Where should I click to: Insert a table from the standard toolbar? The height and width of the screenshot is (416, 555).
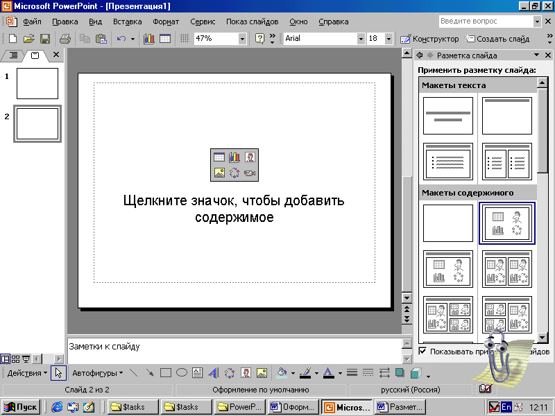(x=165, y=39)
